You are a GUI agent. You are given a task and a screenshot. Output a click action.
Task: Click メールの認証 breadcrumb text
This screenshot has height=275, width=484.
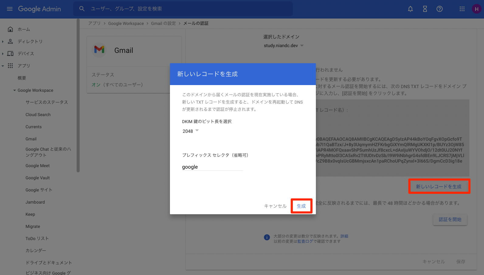point(196,23)
